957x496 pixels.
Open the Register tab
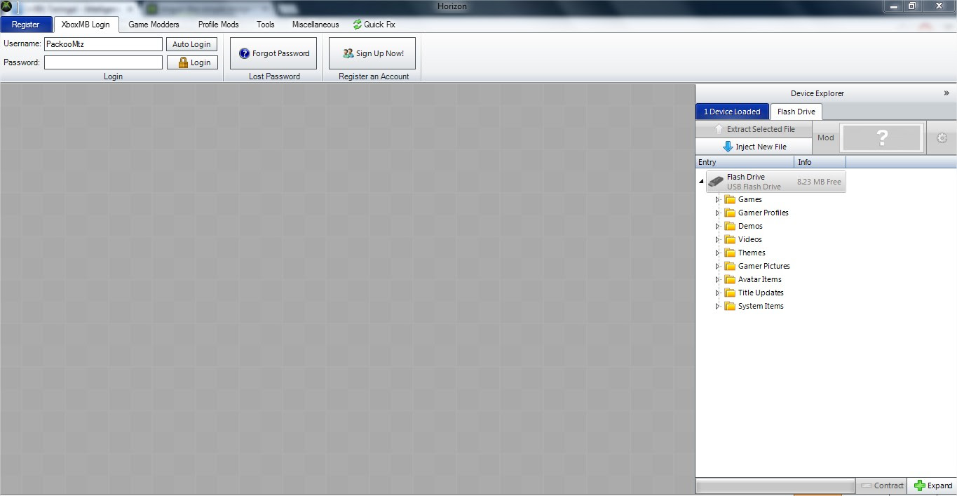(26, 25)
